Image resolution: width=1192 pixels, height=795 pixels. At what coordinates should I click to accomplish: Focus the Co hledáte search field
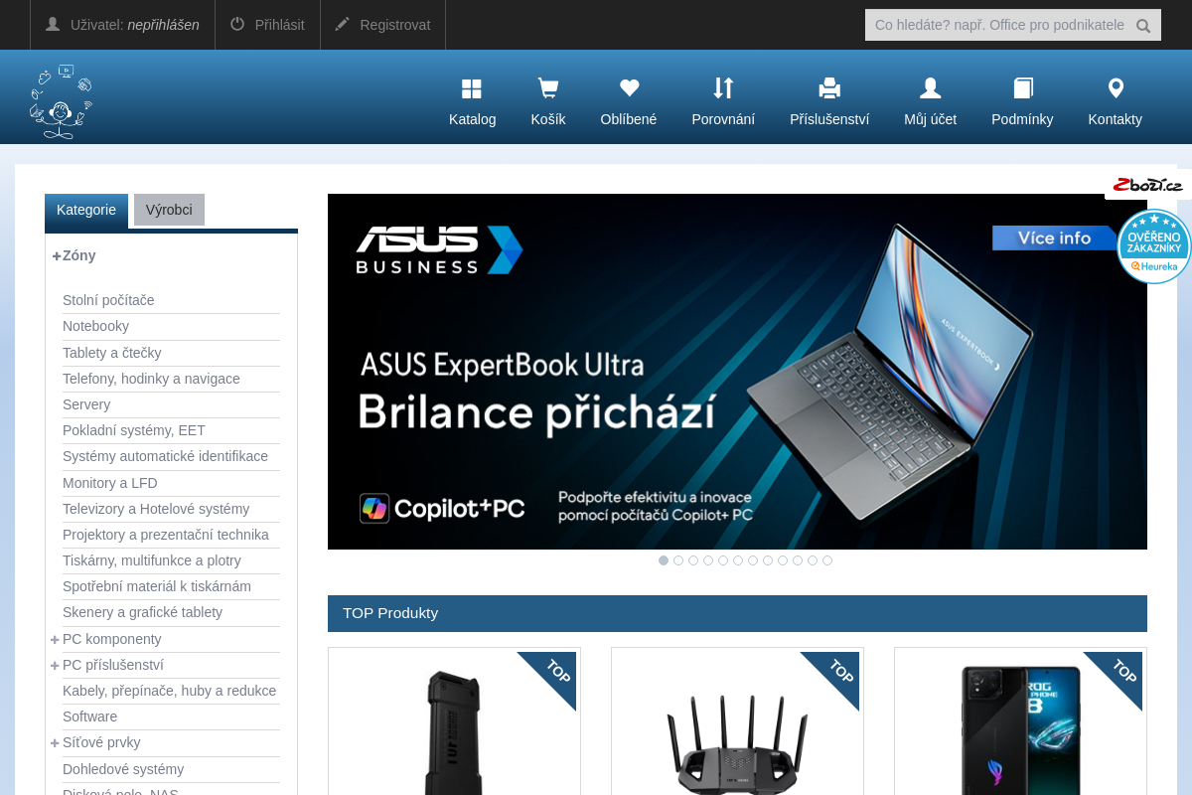998,25
